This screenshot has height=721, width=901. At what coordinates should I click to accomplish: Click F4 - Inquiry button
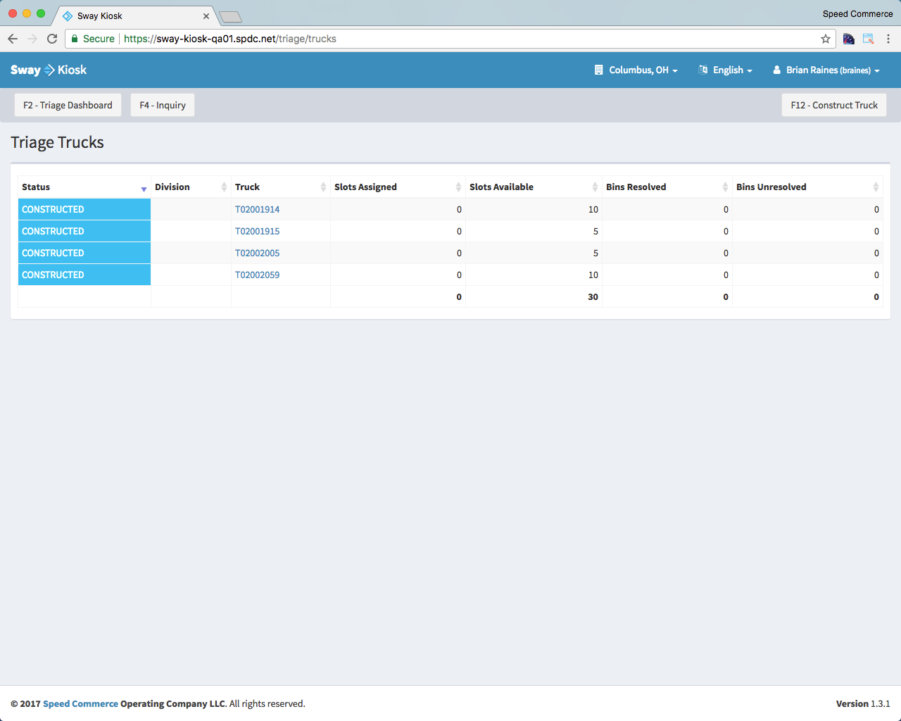163,105
